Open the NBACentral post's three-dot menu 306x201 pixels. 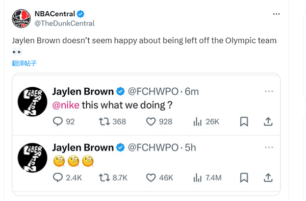tap(276, 14)
